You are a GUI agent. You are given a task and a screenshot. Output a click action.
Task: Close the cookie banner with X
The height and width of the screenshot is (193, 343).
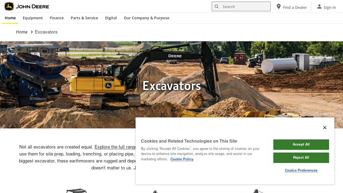(x=325, y=127)
